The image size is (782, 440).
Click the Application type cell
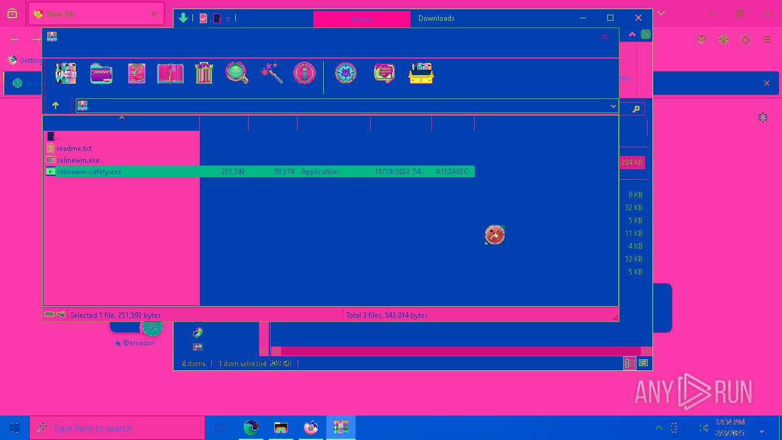(320, 172)
